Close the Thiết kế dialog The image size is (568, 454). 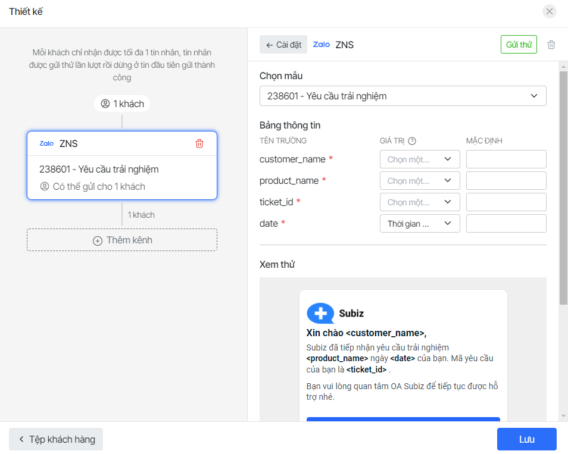[550, 11]
